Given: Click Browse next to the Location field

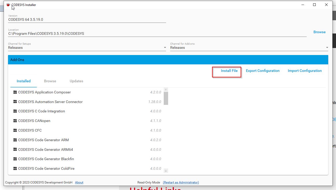Looking at the screenshot, I should click(x=319, y=32).
